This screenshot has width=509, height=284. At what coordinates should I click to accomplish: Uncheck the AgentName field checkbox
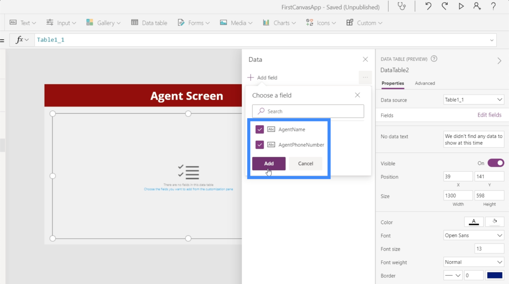[260, 129]
